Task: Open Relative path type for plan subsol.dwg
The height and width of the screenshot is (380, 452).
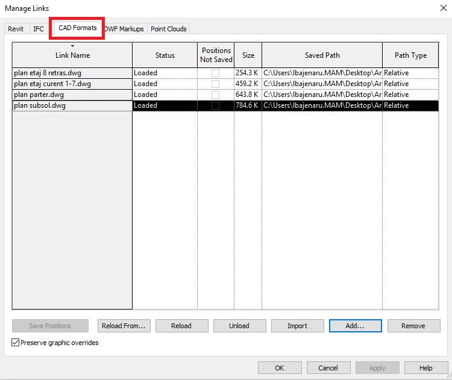Action: (410, 106)
